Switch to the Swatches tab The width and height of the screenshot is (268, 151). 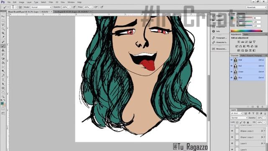tap(241, 13)
